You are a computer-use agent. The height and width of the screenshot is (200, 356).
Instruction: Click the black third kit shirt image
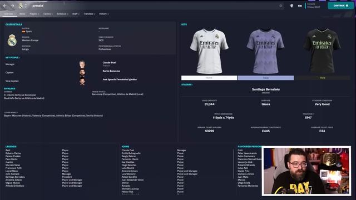click(x=322, y=51)
